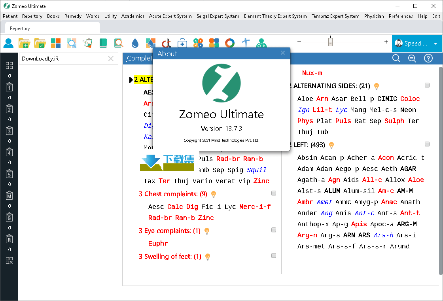Click lightbulb next to Left: (493)

coord(331,145)
